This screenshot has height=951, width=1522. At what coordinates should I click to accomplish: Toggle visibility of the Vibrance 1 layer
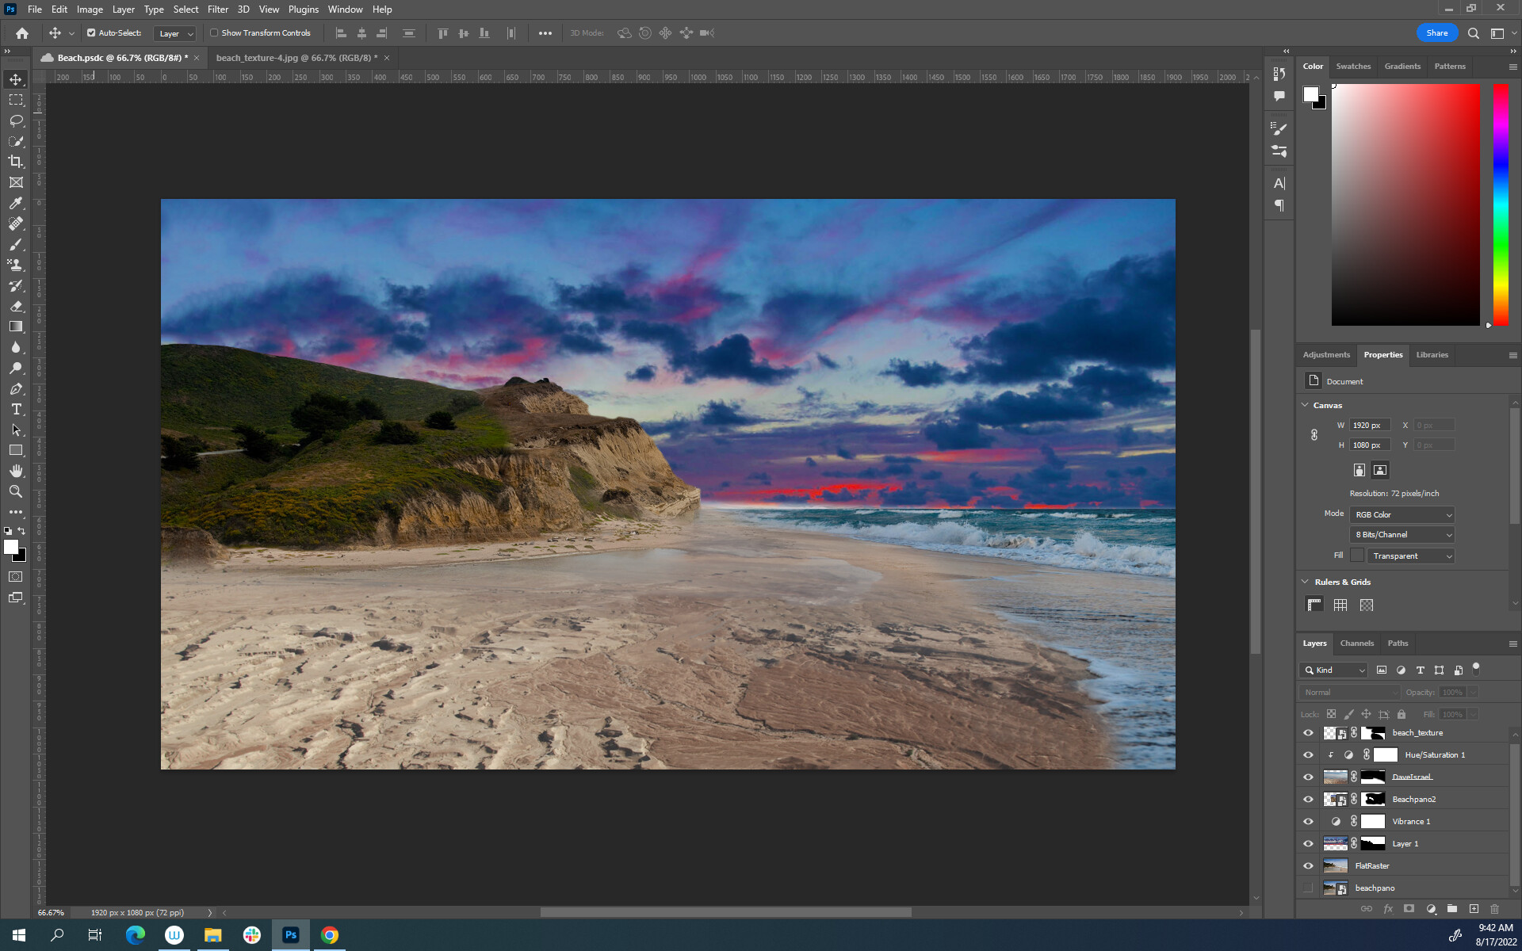[x=1308, y=821]
